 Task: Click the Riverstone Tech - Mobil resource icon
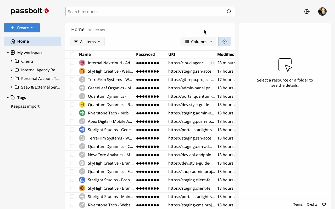point(82,113)
